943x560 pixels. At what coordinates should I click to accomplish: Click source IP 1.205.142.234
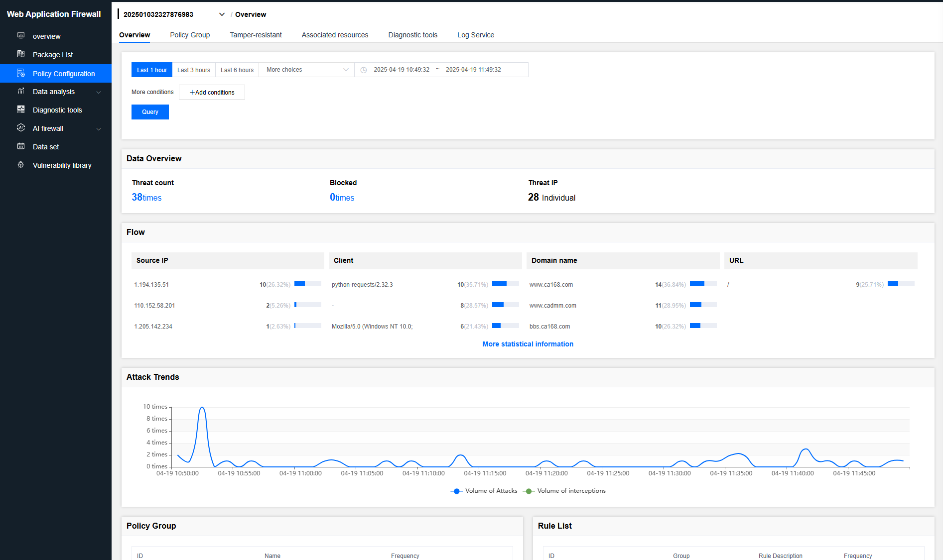pos(153,327)
